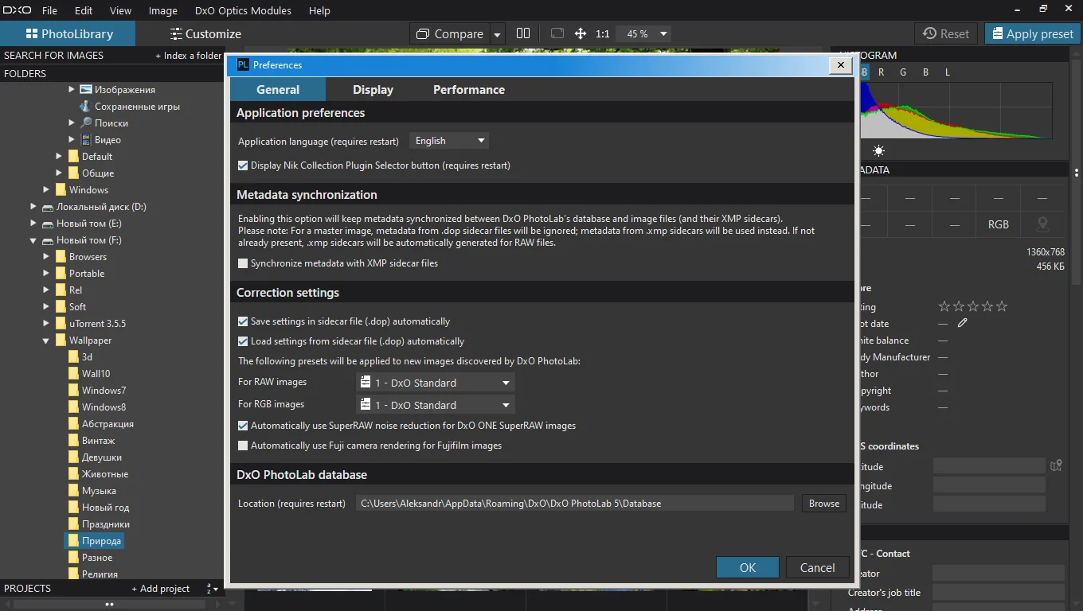Enable Synchronize metadata with XMP sidecar files
Viewport: 1083px width, 611px height.
[243, 263]
